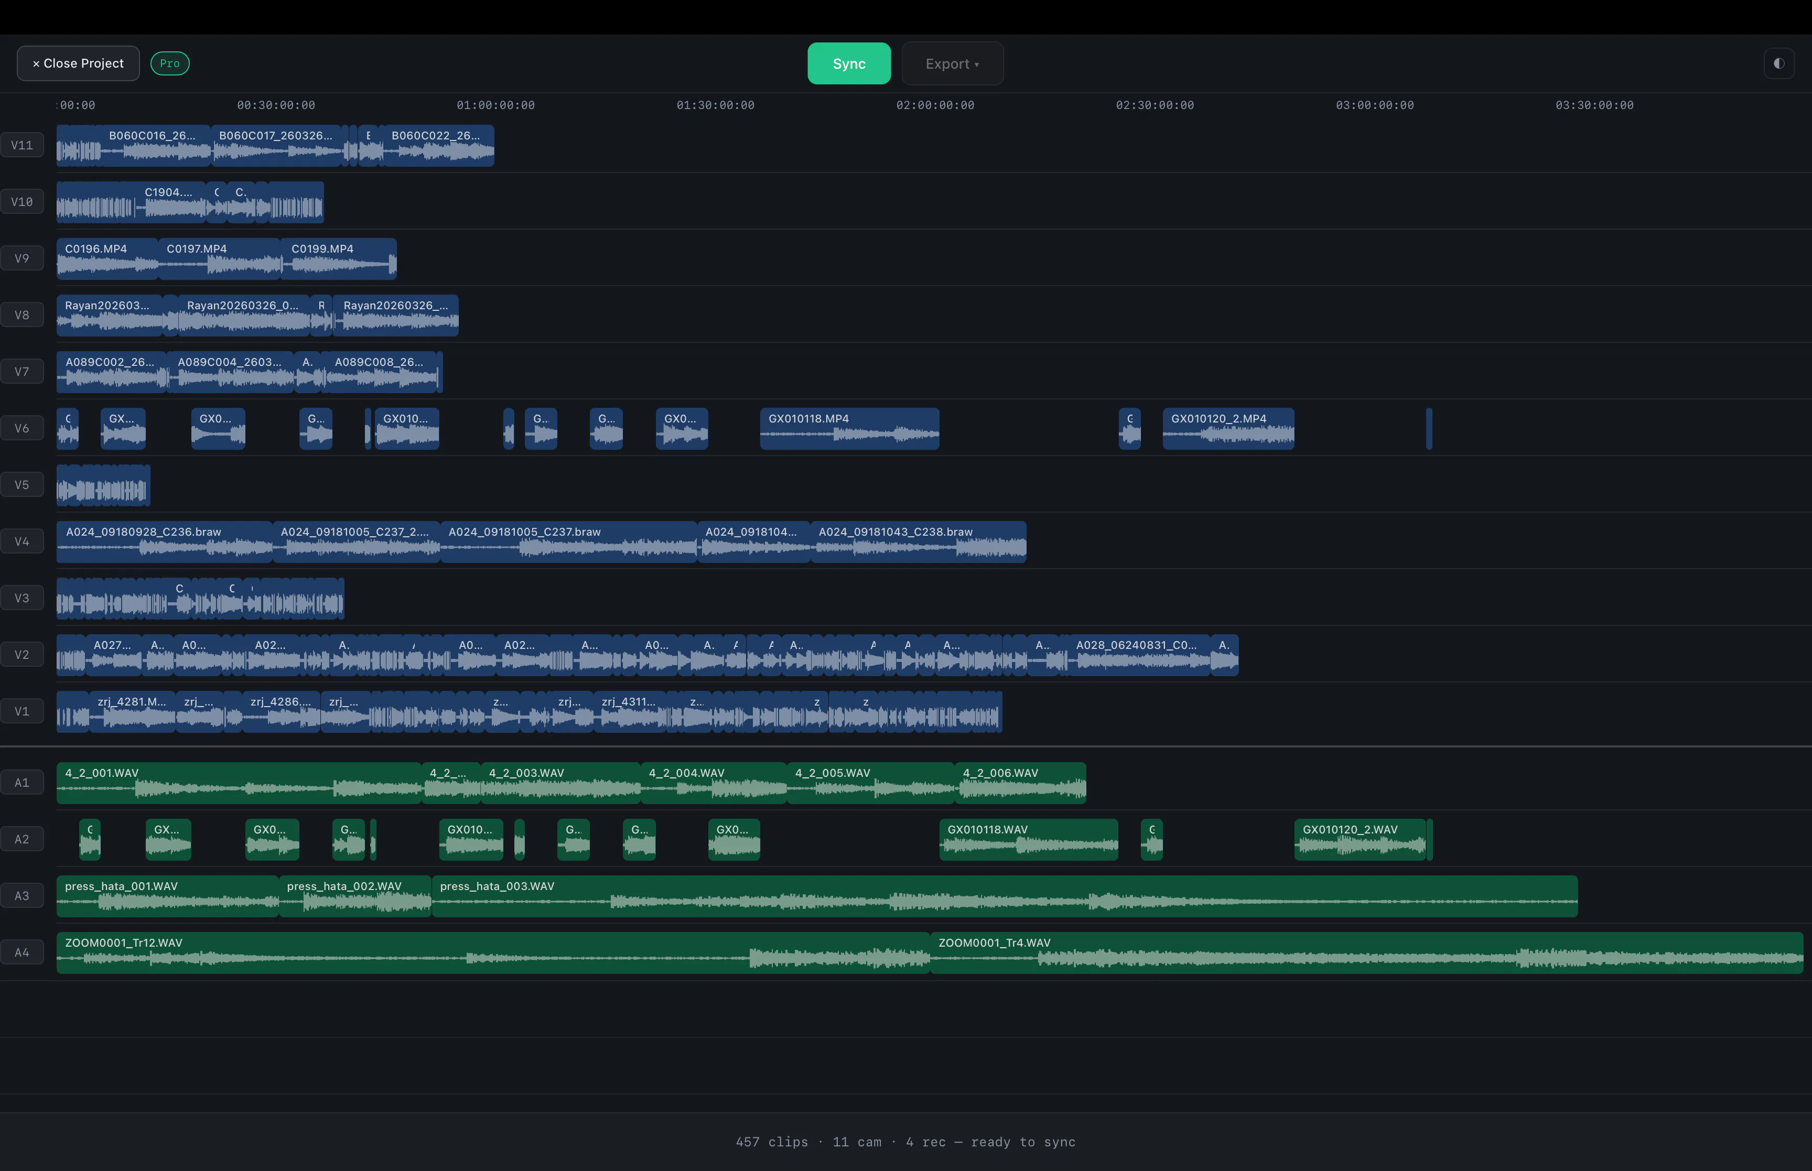Select clip C0199.MP4 on V9
This screenshot has height=1171, width=1812.
coord(340,258)
